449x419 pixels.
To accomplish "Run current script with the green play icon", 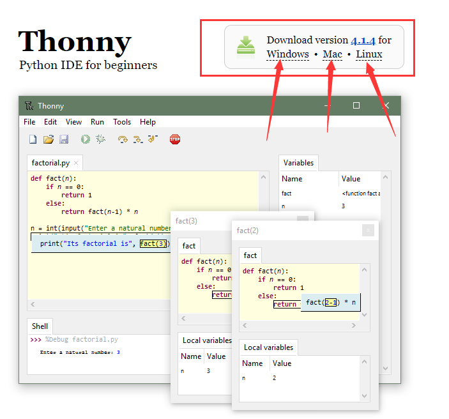I will (86, 139).
